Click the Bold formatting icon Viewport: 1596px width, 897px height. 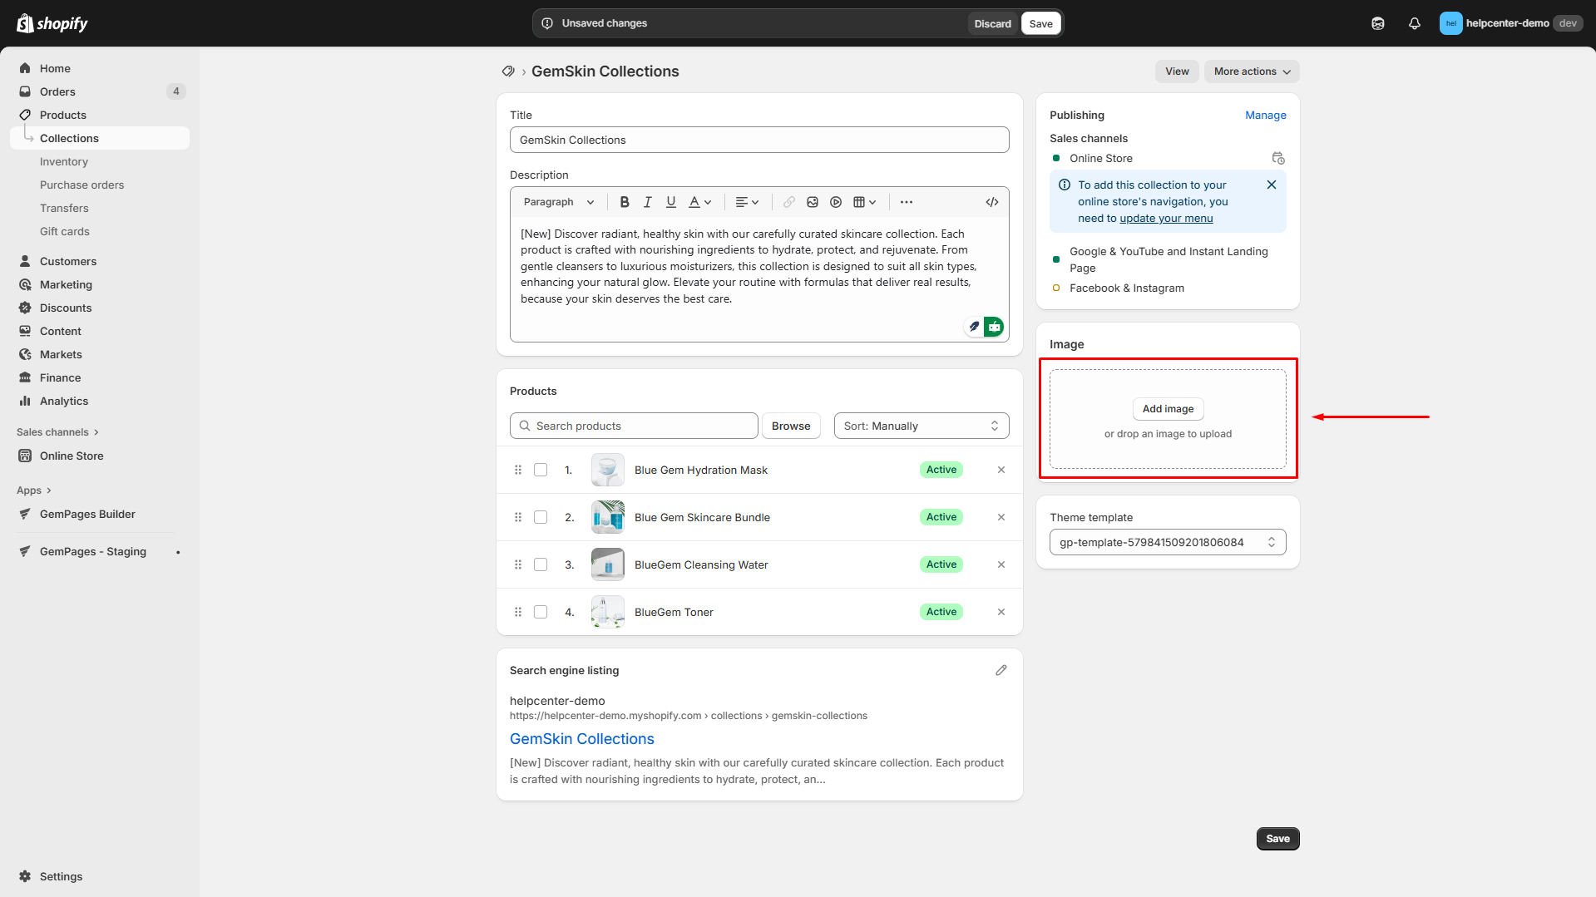pyautogui.click(x=625, y=202)
